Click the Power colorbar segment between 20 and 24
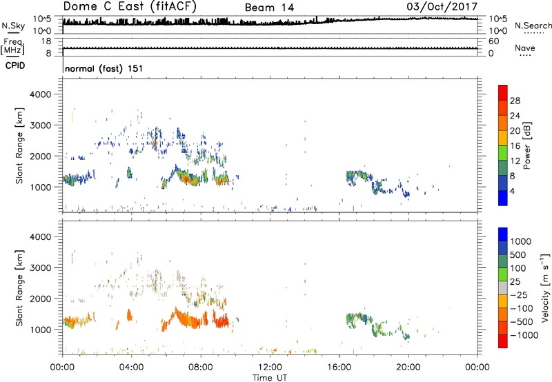The image size is (552, 382). pyautogui.click(x=503, y=123)
